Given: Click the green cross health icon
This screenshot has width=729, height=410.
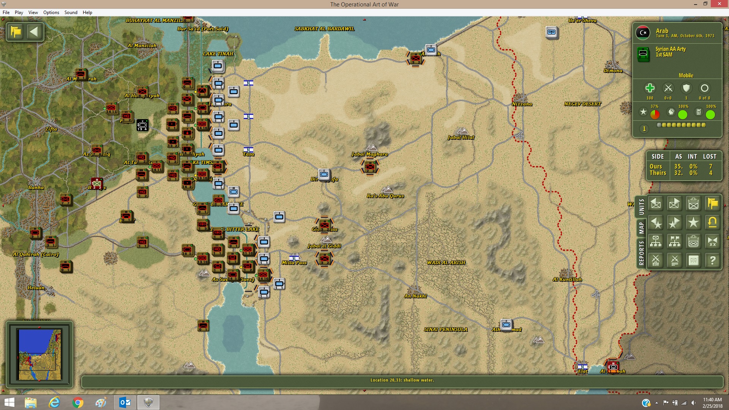Looking at the screenshot, I should coord(650,88).
